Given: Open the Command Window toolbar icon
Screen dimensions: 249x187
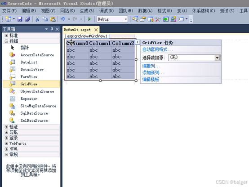Looking at the screenshot, I should coord(181,19).
